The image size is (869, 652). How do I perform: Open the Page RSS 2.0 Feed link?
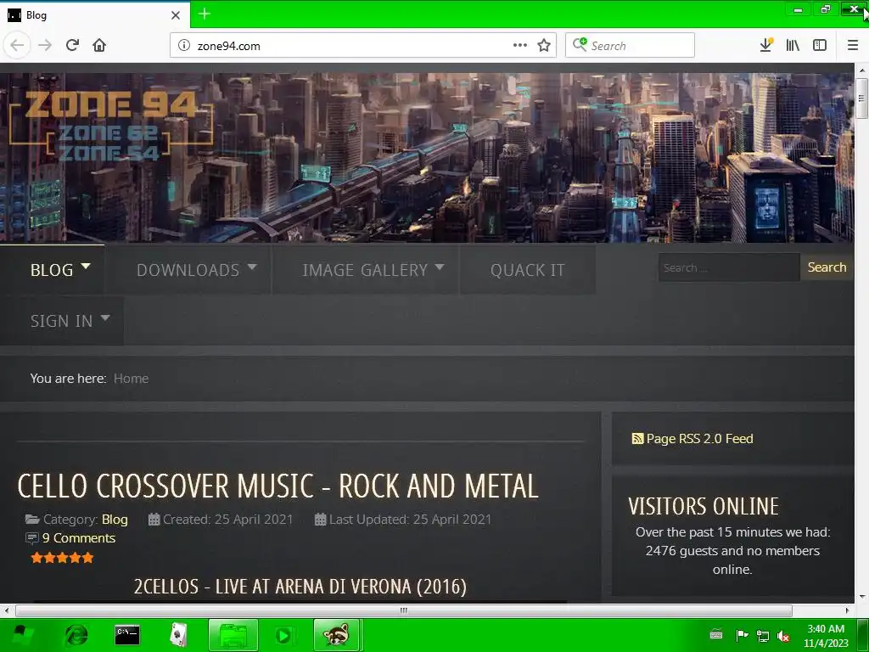(x=699, y=439)
